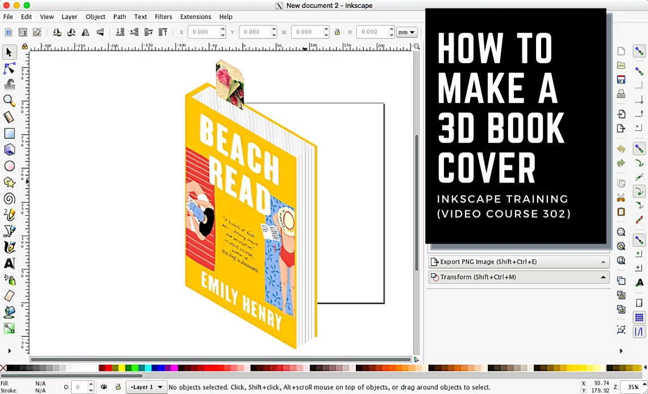Image resolution: width=648 pixels, height=394 pixels.
Task: Select the Paint Bucket fill tool
Action: 9,312
